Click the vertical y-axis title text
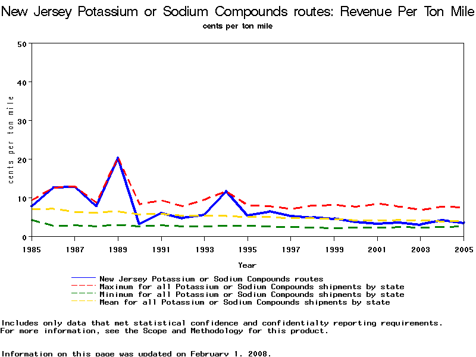 pyautogui.click(x=11, y=140)
